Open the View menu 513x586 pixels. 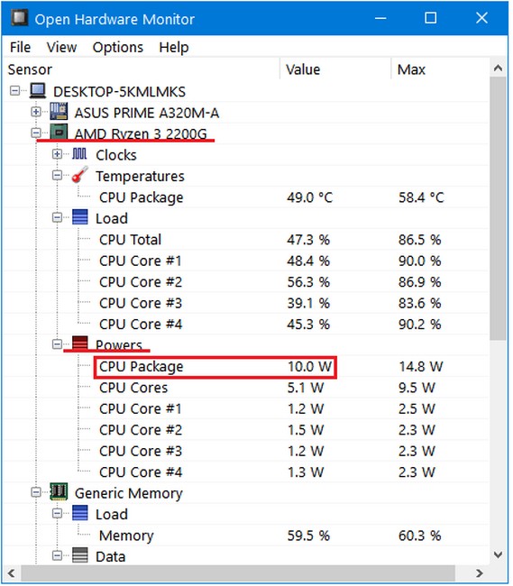[x=61, y=48]
